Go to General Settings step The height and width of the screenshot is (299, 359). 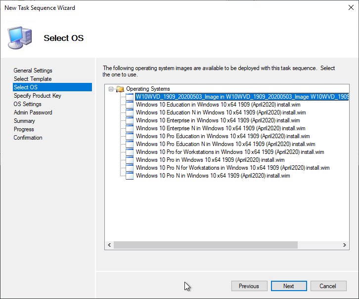tap(33, 71)
